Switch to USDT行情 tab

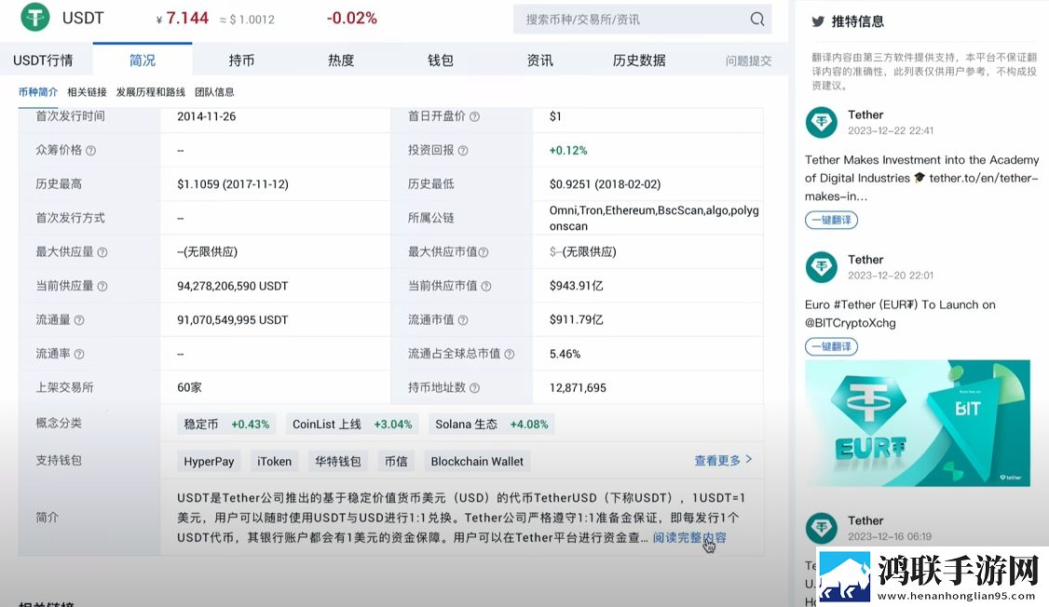[43, 61]
